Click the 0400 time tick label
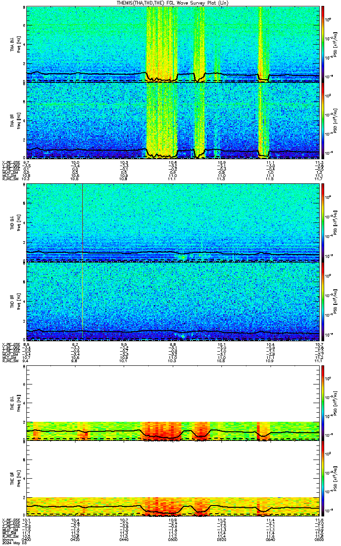This screenshot has width=341, height=546. pos(26,540)
